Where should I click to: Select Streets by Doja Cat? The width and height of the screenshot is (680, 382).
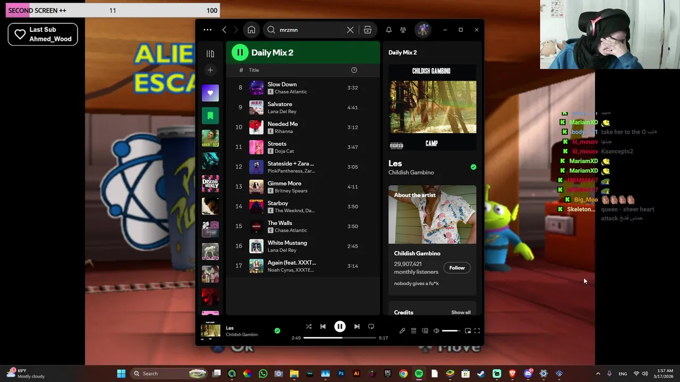coord(303,147)
